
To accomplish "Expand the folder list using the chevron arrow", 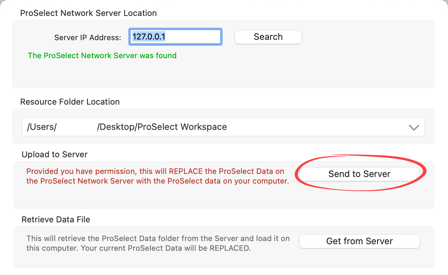I will pyautogui.click(x=414, y=127).
